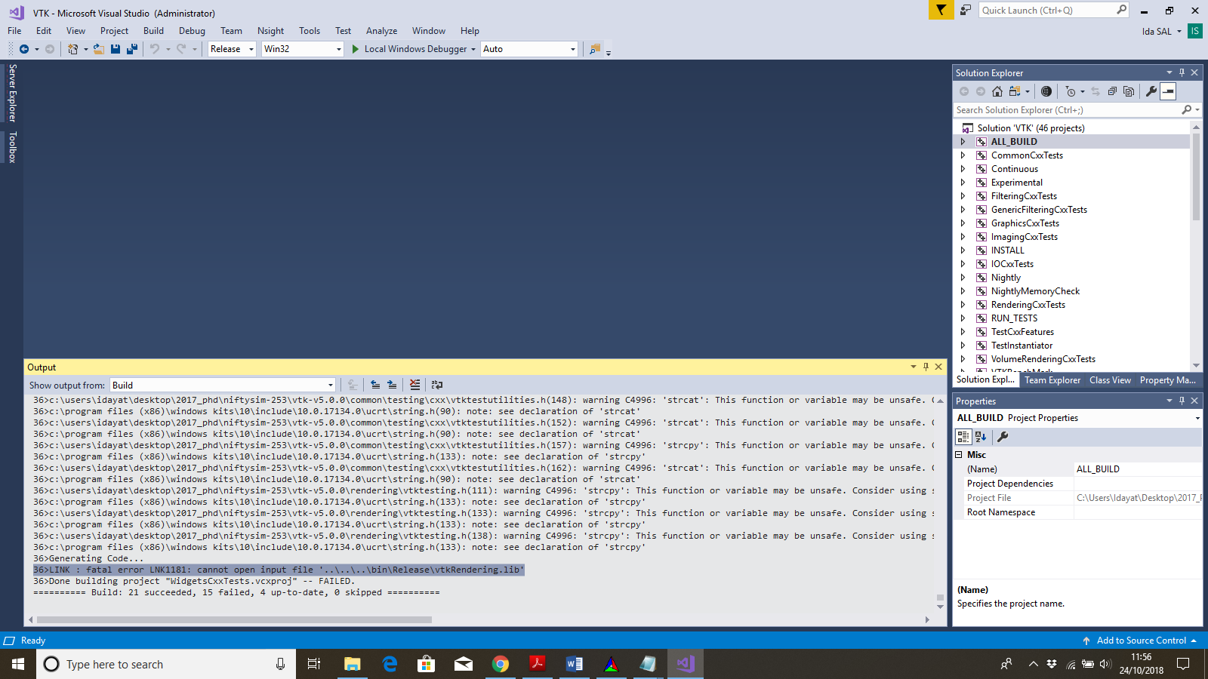Click the Save All icon
The height and width of the screenshot is (679, 1208).
pyautogui.click(x=132, y=49)
